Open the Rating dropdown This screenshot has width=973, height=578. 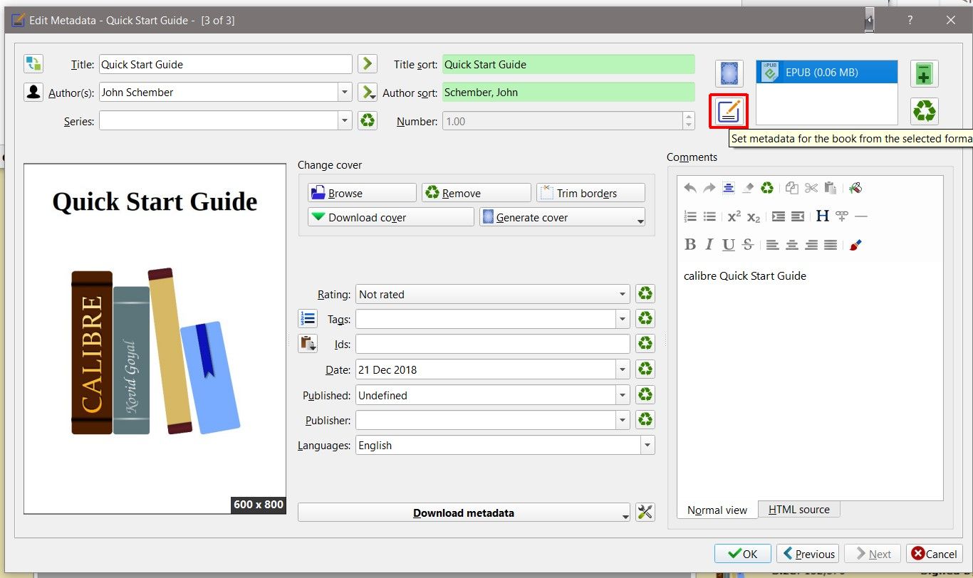coord(623,294)
